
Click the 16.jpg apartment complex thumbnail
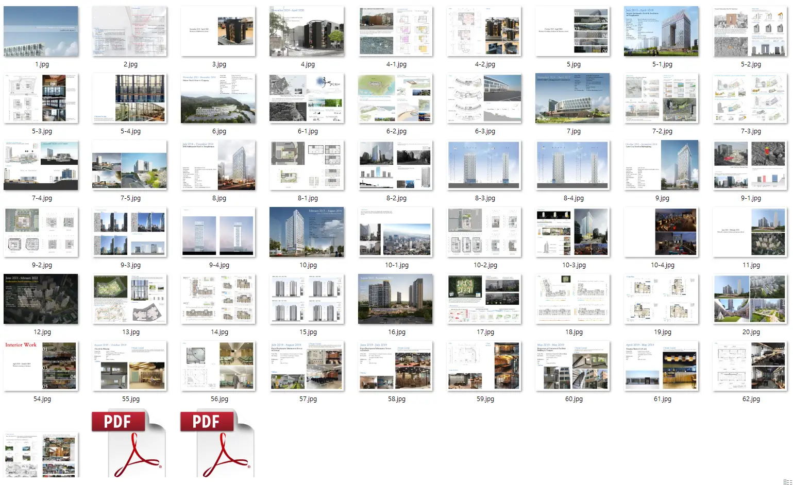pos(395,299)
